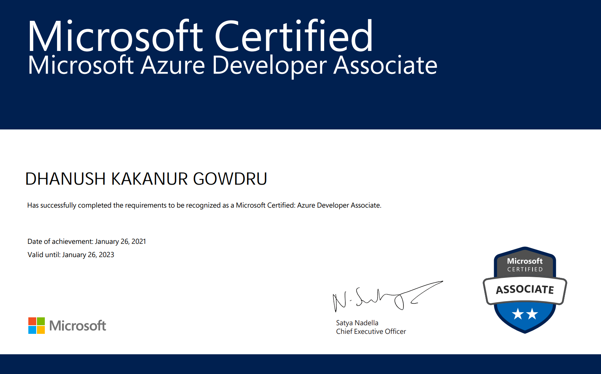
Task: Click the printed name 'Satya Nadella'
Action: pyautogui.click(x=357, y=323)
